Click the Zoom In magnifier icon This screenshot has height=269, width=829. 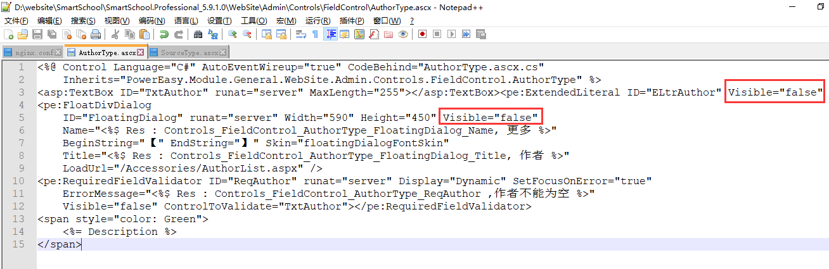[x=233, y=34]
